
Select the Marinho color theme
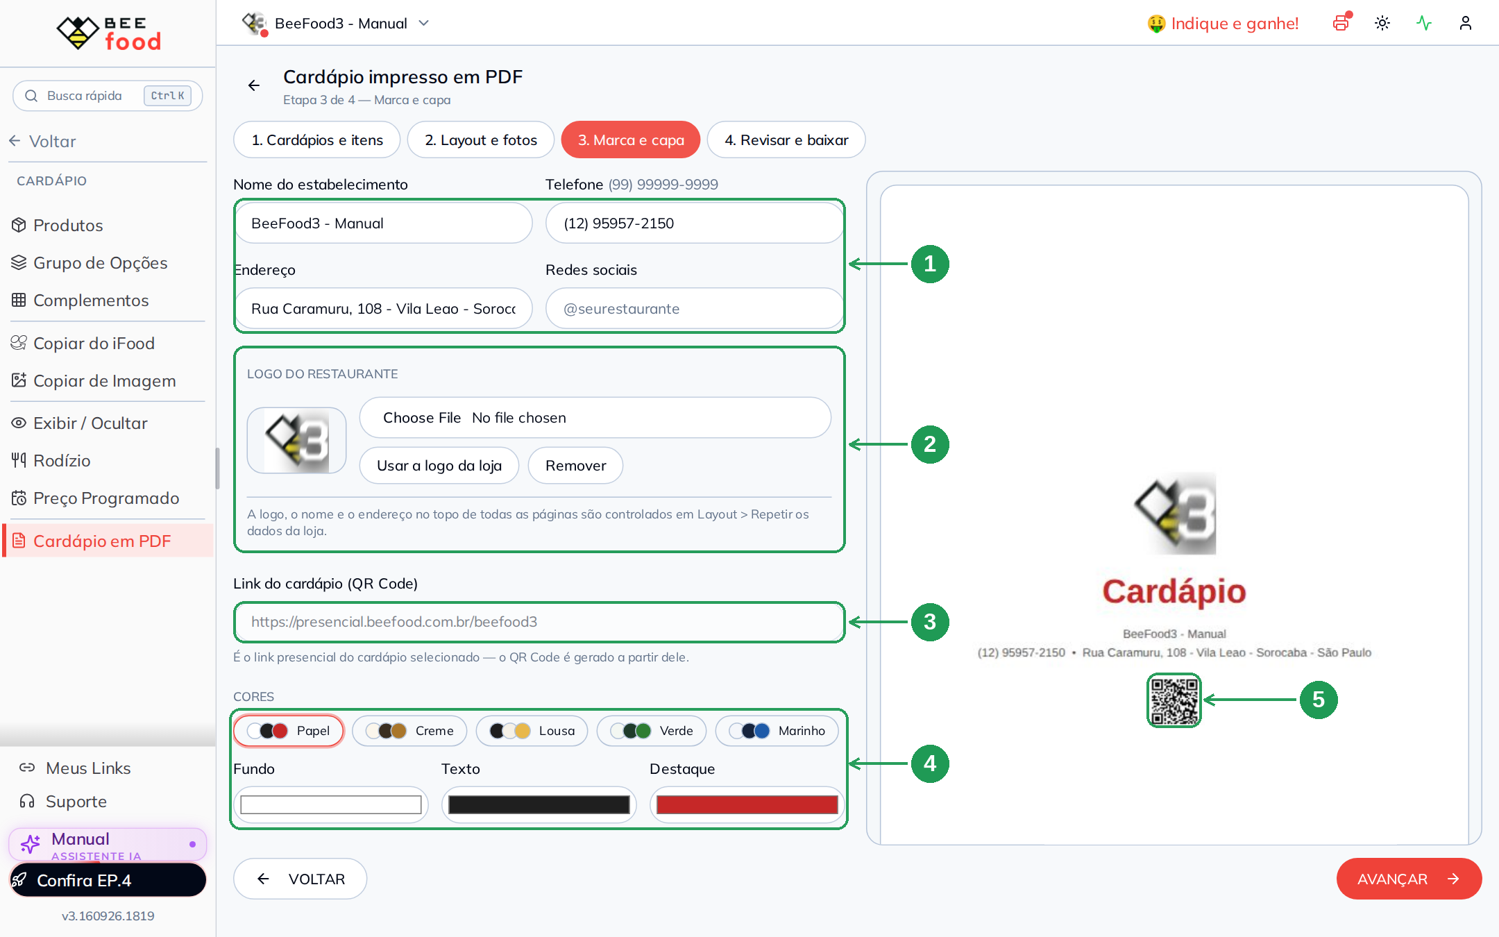click(x=777, y=731)
